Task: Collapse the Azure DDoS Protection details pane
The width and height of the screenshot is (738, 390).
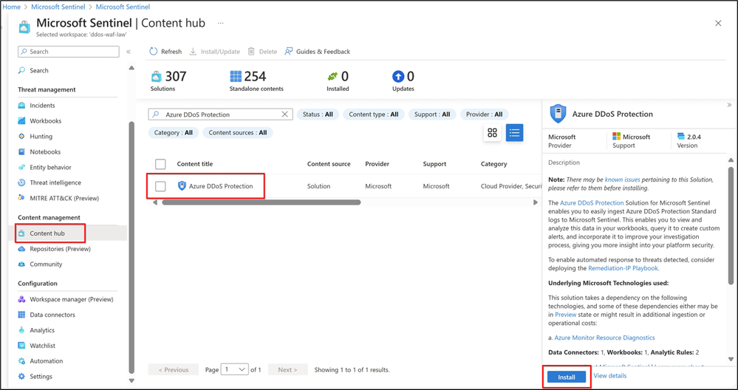Action: click(x=730, y=105)
